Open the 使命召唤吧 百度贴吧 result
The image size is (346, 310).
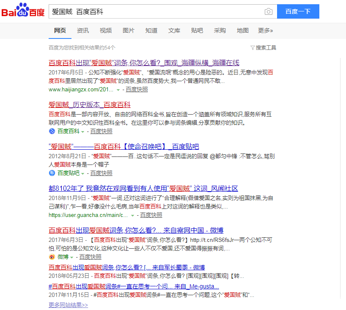[124, 146]
